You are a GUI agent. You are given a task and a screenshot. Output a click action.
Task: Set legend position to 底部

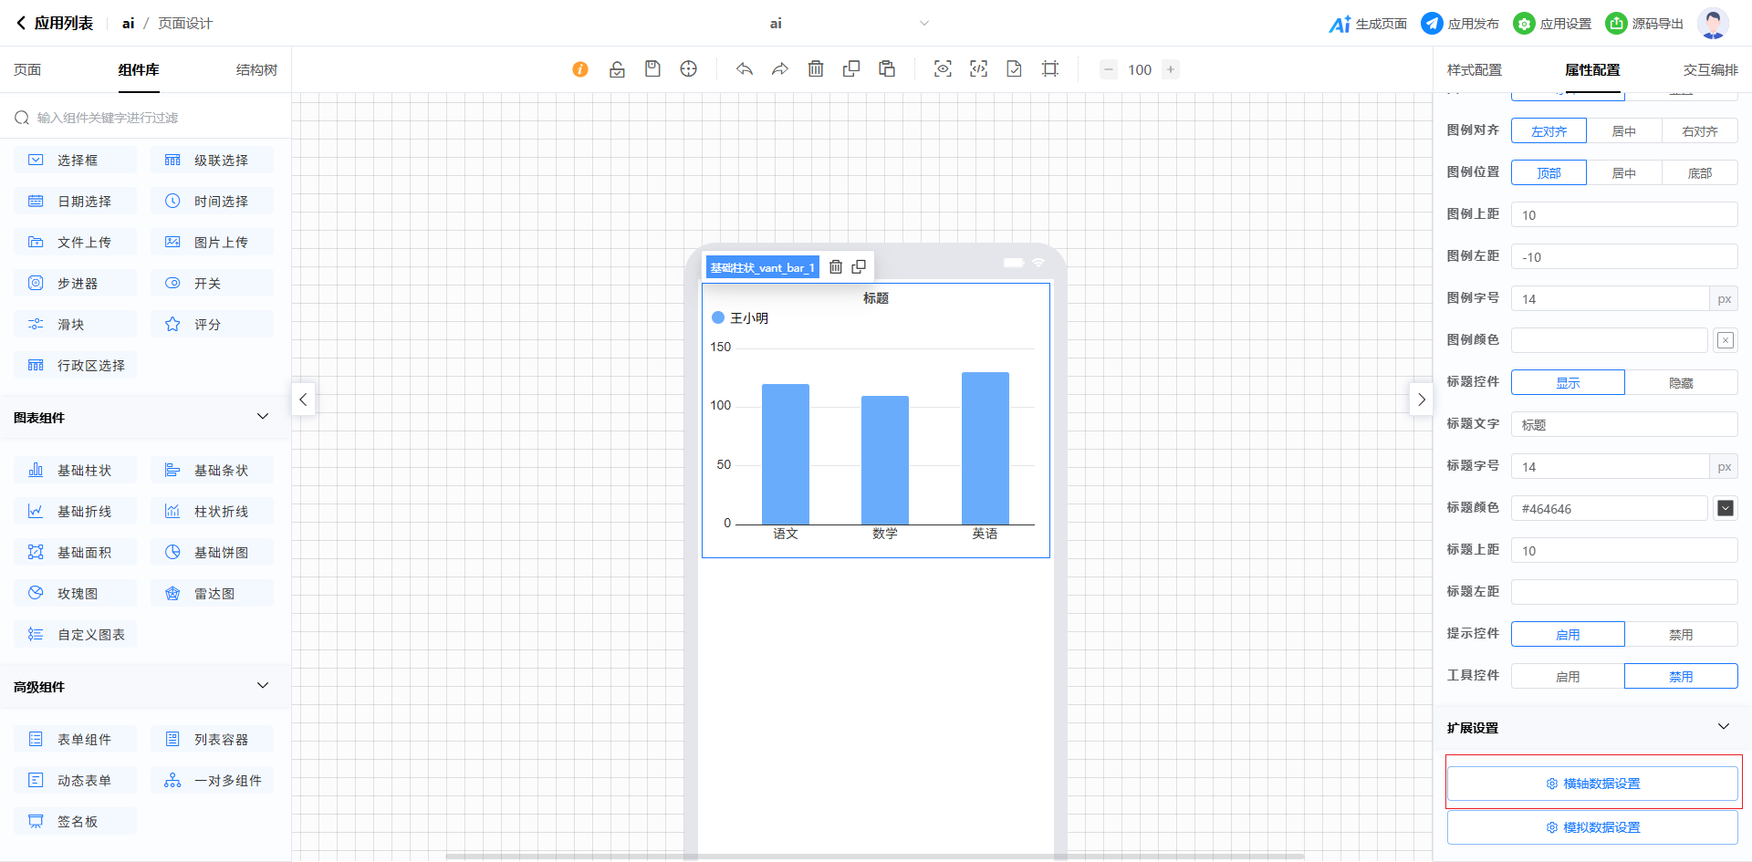click(x=1699, y=173)
